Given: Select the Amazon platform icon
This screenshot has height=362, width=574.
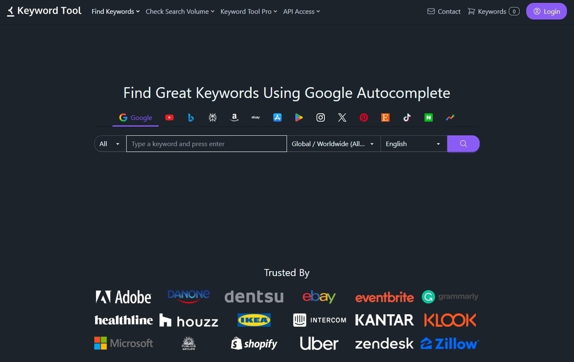Looking at the screenshot, I should (234, 117).
